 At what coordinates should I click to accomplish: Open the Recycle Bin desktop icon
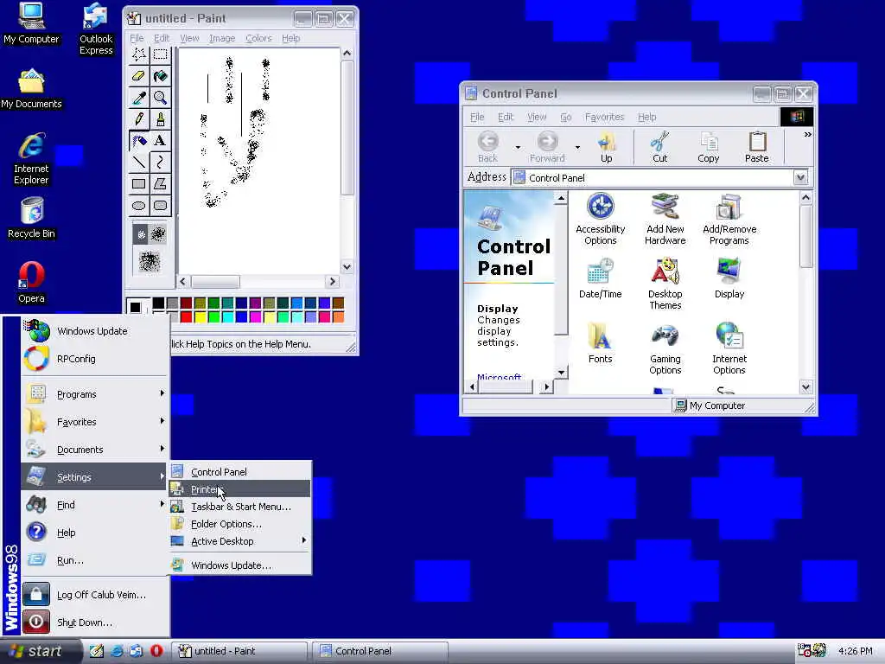click(x=32, y=218)
